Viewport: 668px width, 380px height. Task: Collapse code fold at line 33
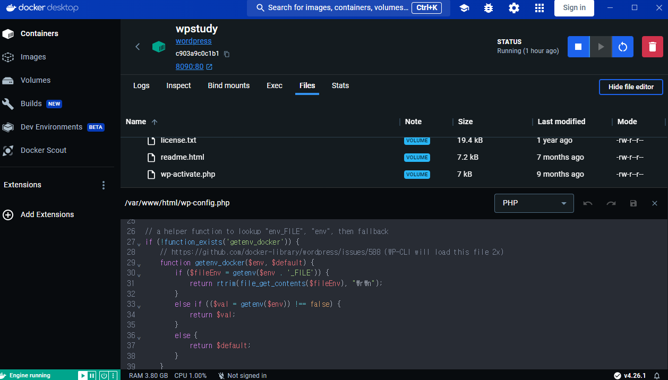click(x=139, y=306)
